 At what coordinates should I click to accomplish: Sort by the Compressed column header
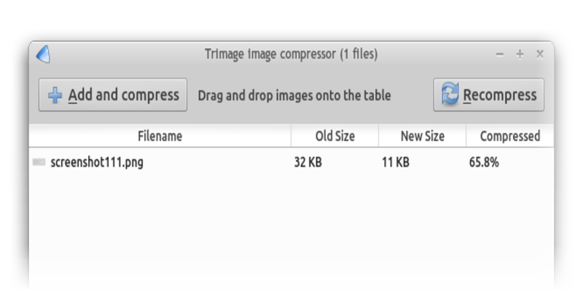(509, 136)
